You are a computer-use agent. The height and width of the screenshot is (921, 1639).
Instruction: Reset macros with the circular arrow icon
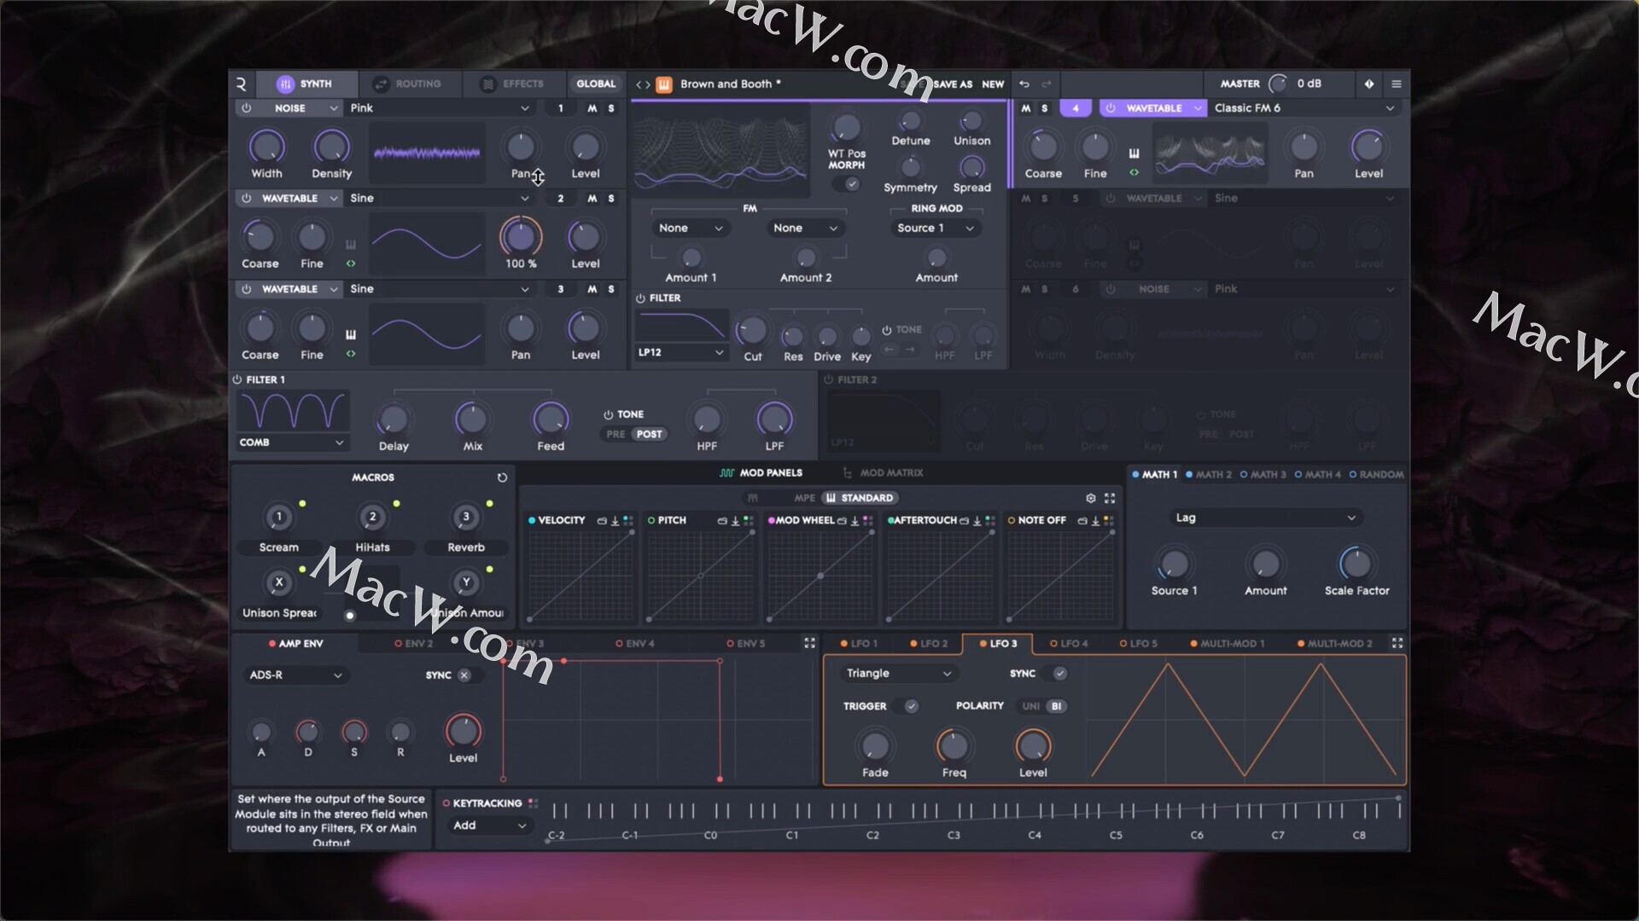pos(502,478)
